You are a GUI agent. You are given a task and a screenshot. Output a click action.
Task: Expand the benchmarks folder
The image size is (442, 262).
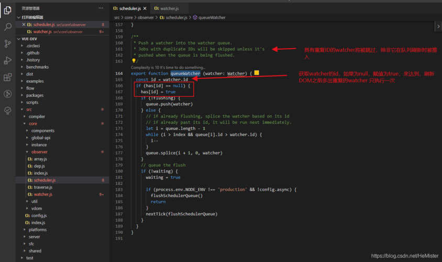click(37, 67)
